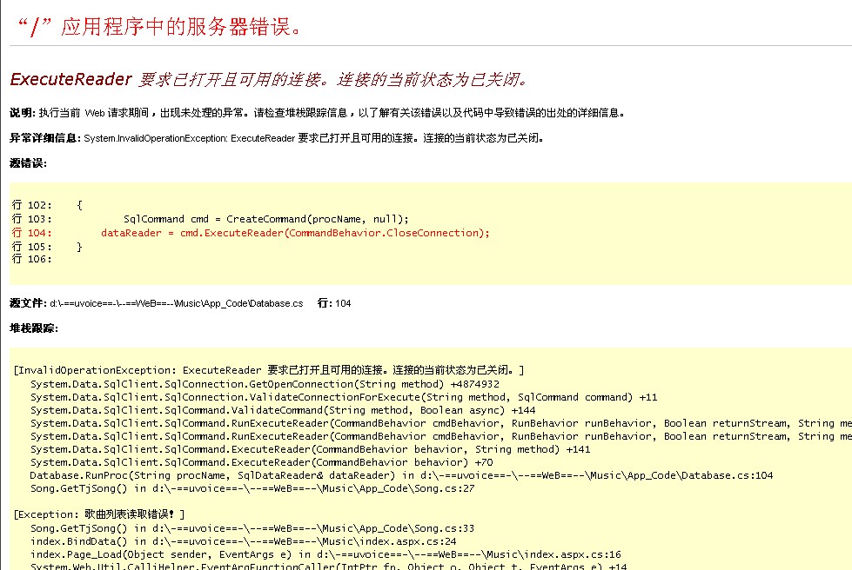Click trace line "SqlConnection.GetOpenConnection(String method) +4874932"
The width and height of the screenshot is (852, 570).
coord(265,384)
